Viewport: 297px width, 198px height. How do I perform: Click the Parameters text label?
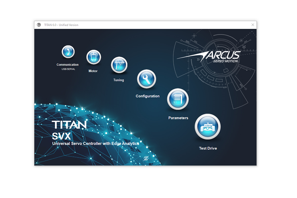point(178,118)
